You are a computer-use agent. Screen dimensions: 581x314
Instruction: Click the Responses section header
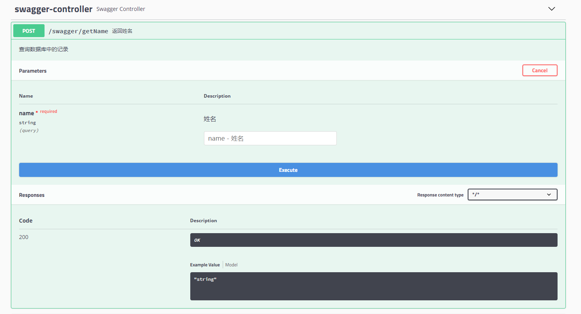tap(32, 195)
